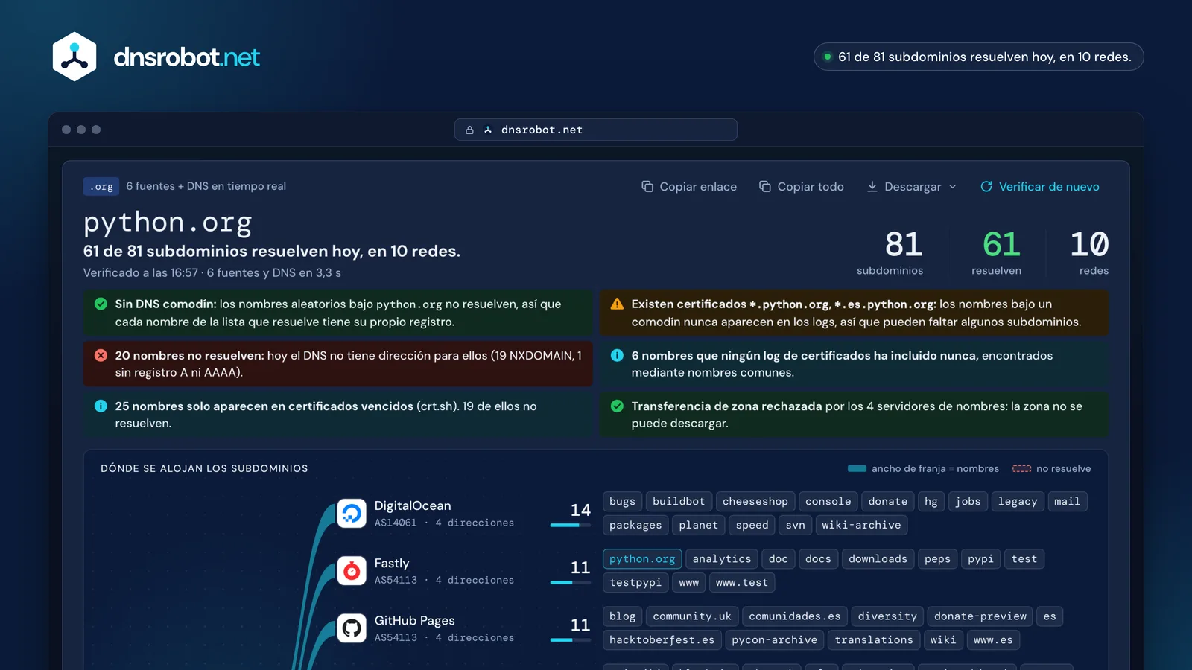
Task: Click the wiki-archive subdomain tag
Action: 861,526
